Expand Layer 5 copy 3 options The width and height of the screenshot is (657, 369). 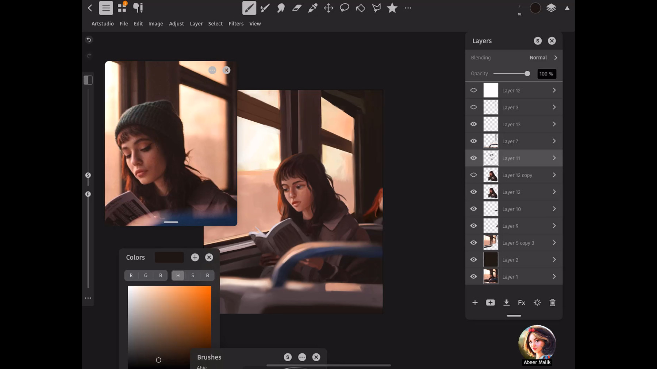tap(554, 243)
